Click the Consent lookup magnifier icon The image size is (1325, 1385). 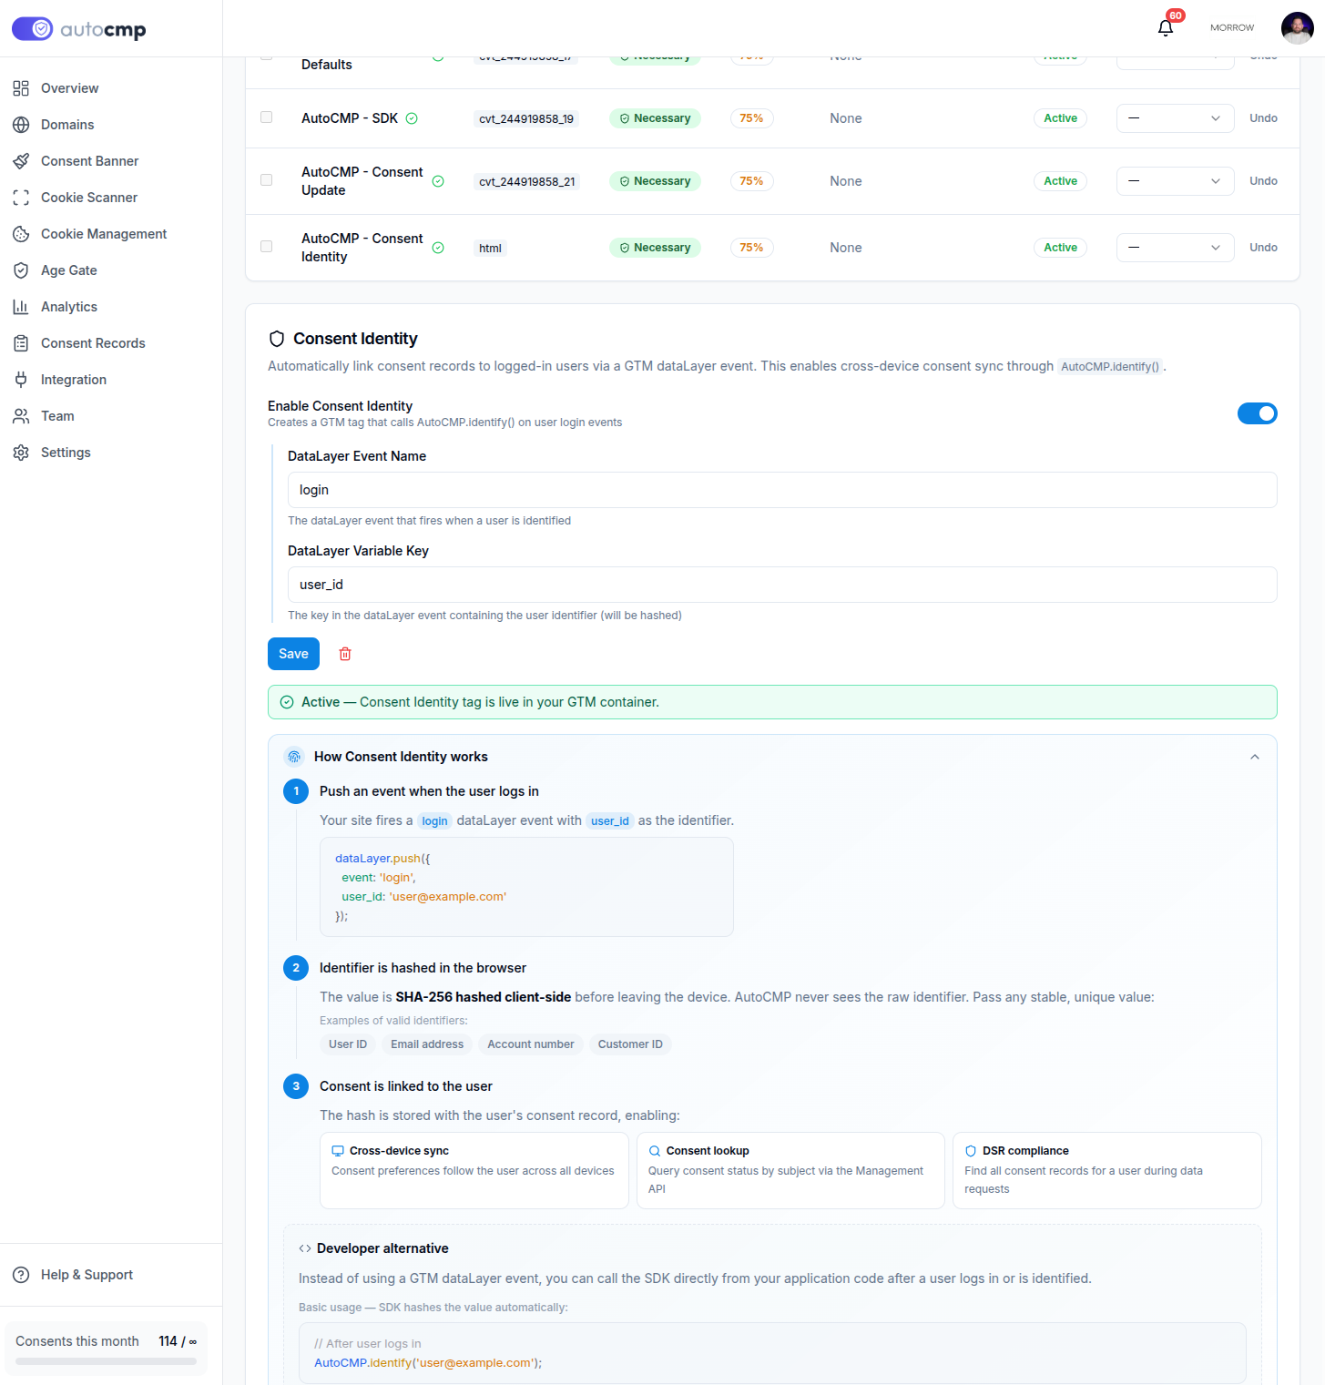click(655, 1151)
